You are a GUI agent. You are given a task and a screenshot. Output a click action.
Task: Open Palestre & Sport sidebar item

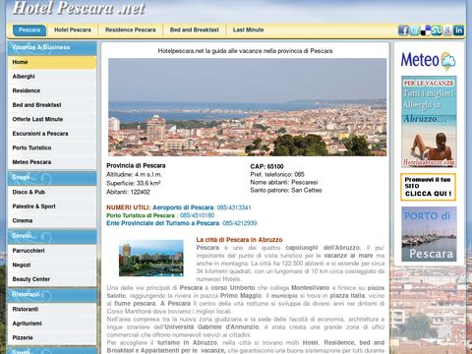coord(52,206)
